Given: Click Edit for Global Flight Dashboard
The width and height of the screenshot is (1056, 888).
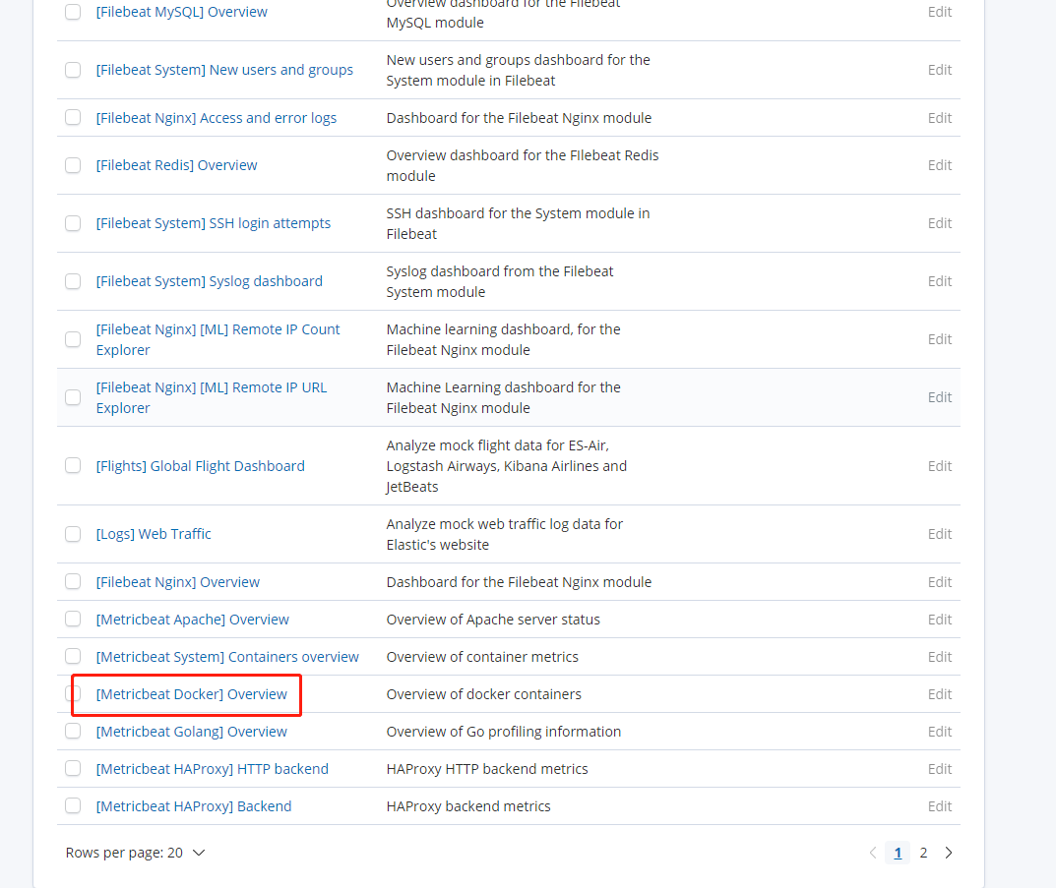Looking at the screenshot, I should (940, 465).
